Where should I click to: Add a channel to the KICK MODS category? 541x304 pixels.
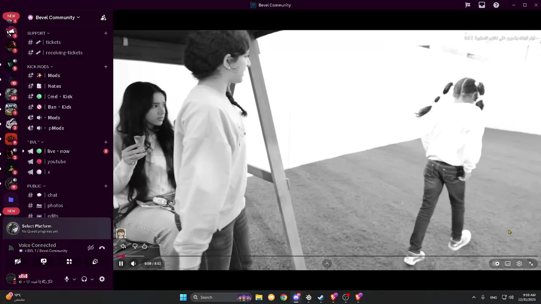[106, 67]
